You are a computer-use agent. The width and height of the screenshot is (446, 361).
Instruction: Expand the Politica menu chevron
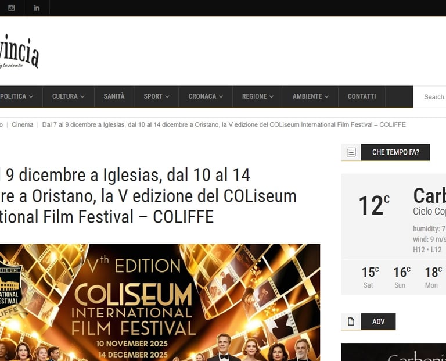point(31,97)
